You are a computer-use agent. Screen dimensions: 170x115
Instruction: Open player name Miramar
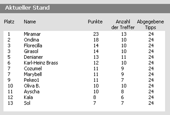click(x=32, y=34)
